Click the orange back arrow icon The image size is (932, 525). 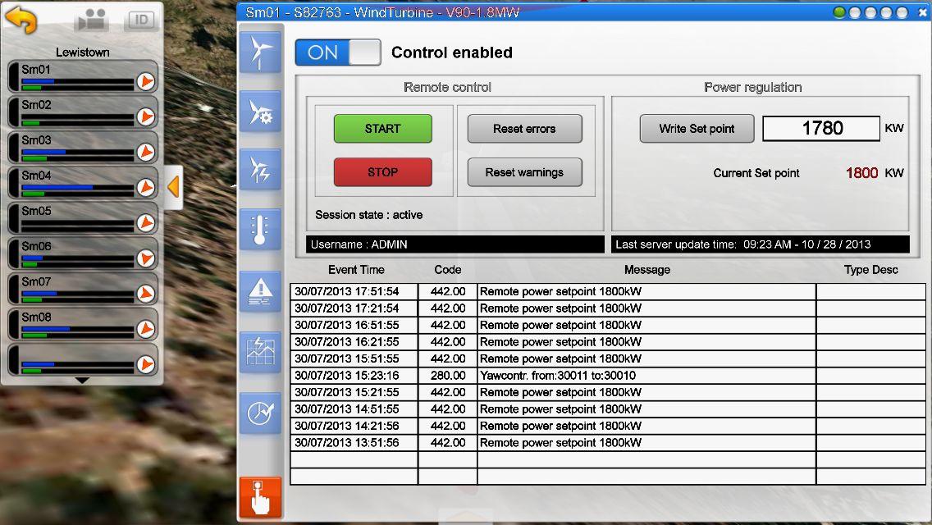[x=21, y=19]
